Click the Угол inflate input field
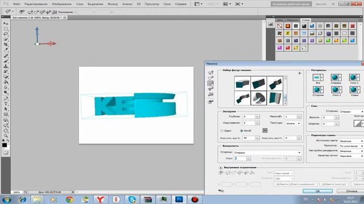364x204 pixels. click(240, 159)
